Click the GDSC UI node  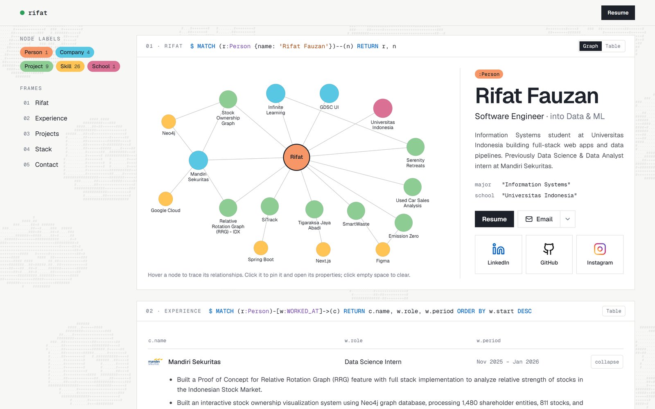tap(329, 93)
